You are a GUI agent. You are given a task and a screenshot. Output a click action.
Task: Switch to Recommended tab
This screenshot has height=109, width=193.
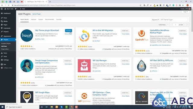[49, 19]
